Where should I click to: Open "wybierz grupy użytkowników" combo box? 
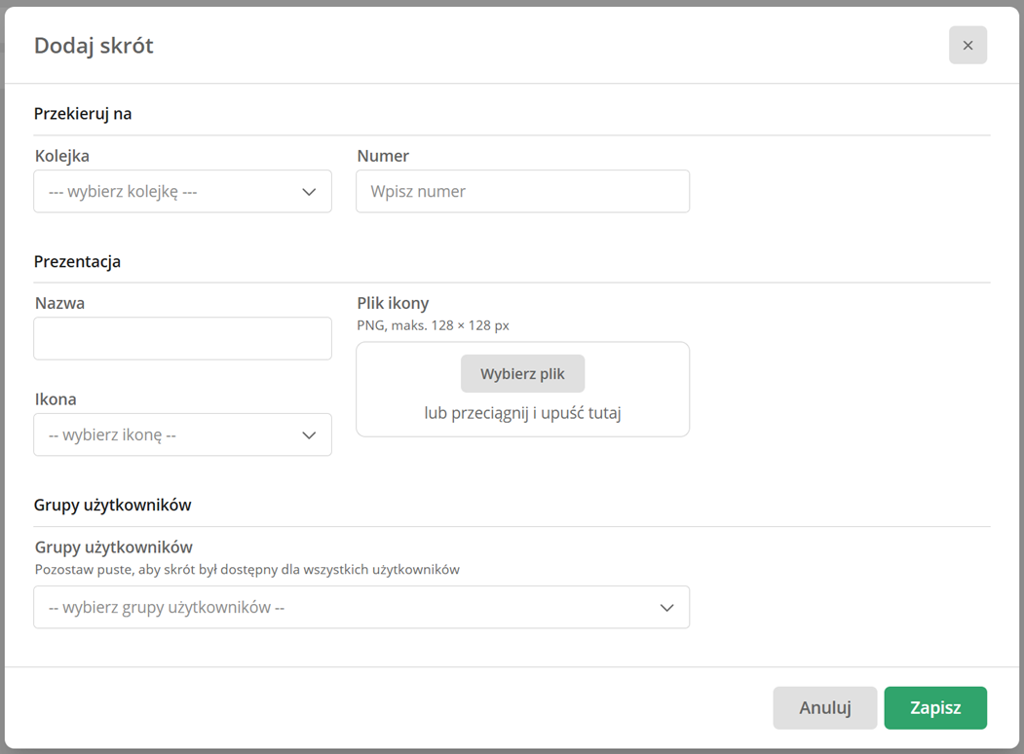point(361,607)
